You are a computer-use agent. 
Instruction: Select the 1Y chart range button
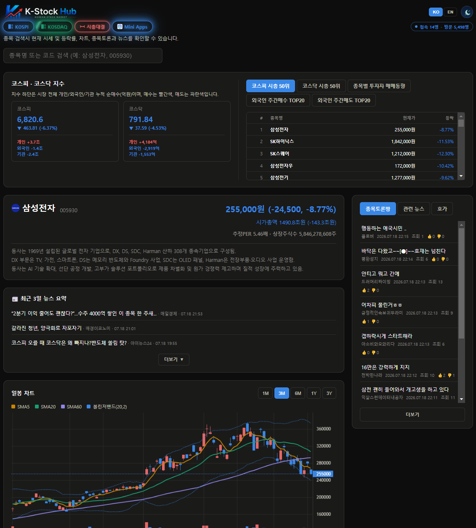click(314, 393)
